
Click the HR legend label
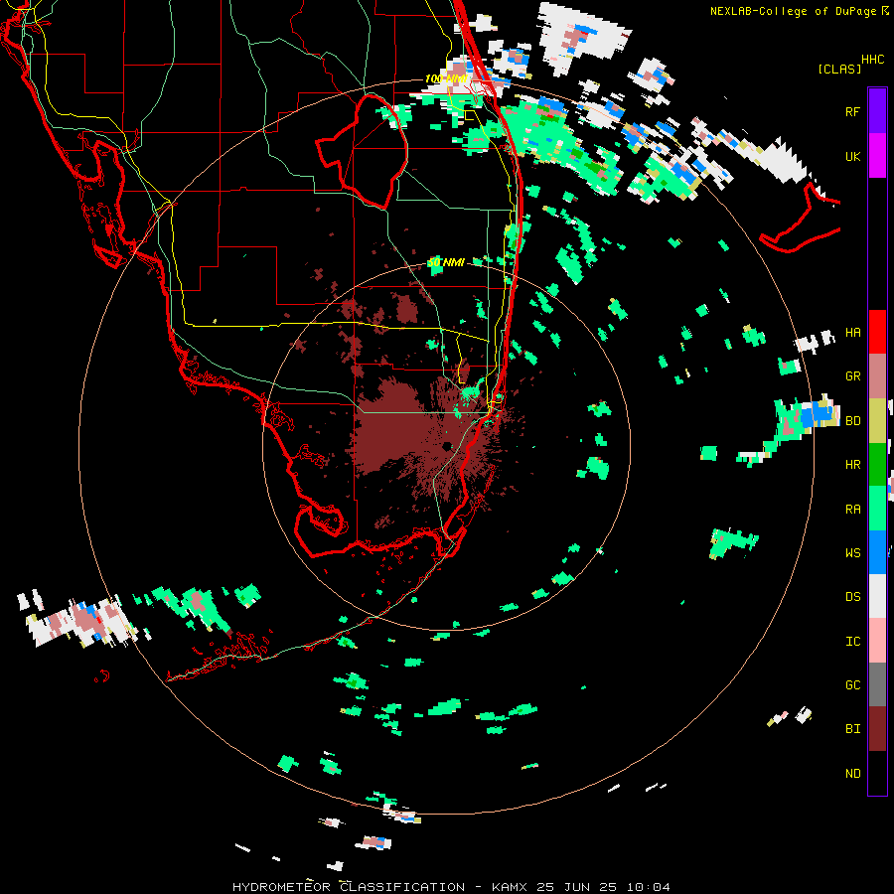pos(852,464)
